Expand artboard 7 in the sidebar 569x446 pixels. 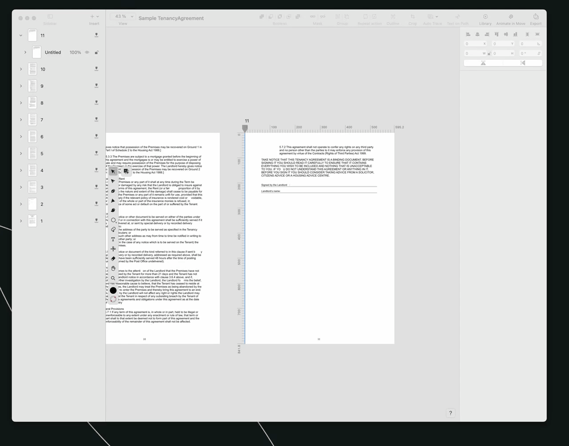coord(20,120)
